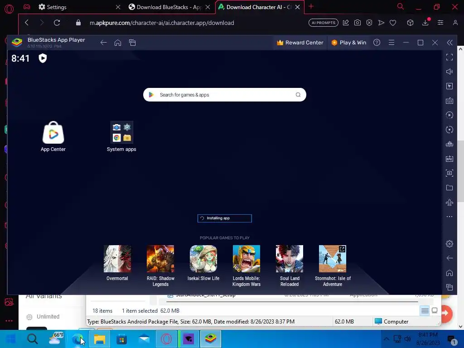The height and width of the screenshot is (348, 464).
Task: Click the magnifier icon in the search bar
Action: [298, 95]
